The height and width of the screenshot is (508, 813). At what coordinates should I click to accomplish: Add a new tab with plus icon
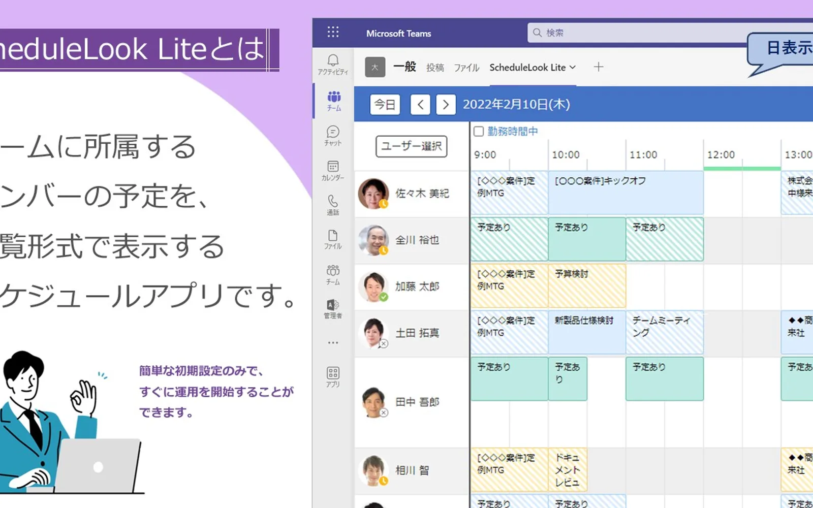point(599,67)
